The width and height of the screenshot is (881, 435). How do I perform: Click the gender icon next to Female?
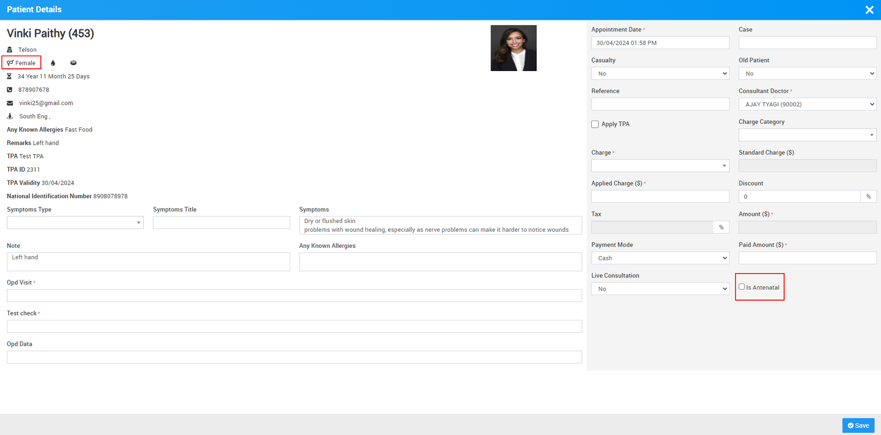click(x=10, y=63)
